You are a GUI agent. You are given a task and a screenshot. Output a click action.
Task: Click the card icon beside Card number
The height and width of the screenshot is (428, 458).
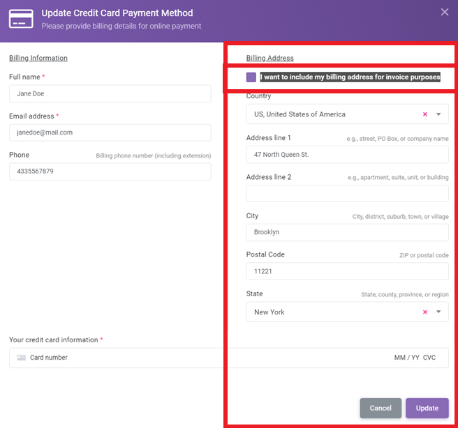[x=22, y=358]
